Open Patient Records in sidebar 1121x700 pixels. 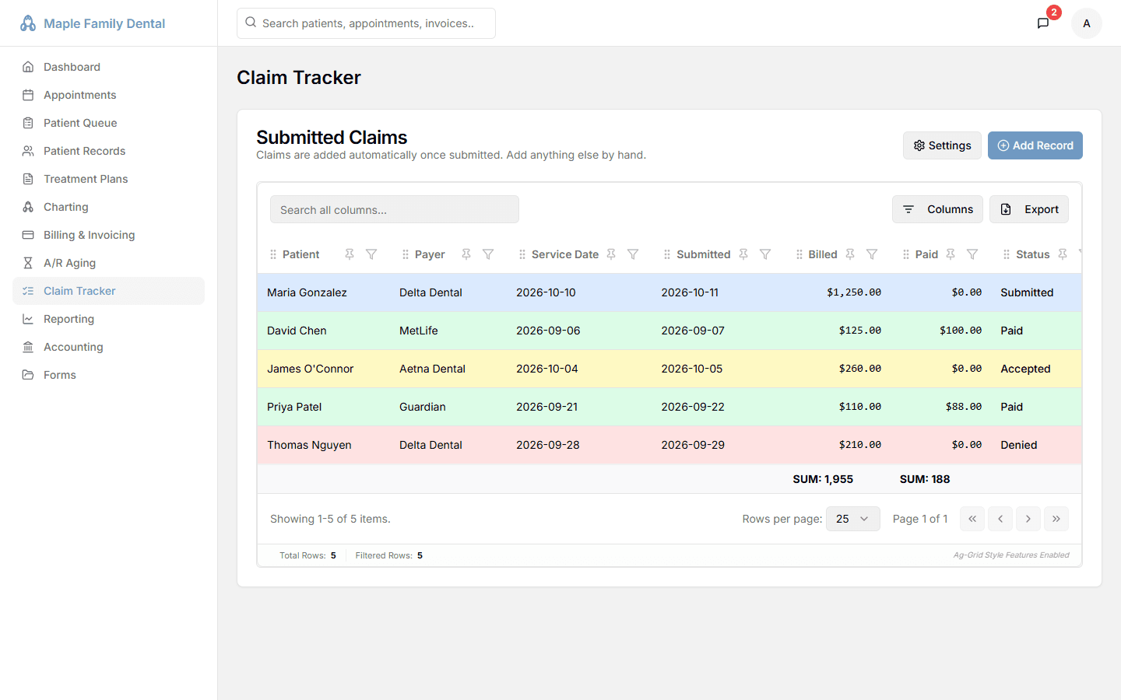(x=108, y=151)
